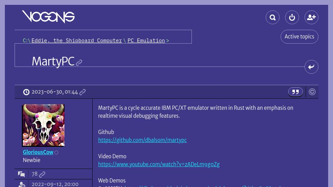Click the link icon beside 78 posts
Screen dimensions: 333x187
pyautogui.click(x=42, y=174)
